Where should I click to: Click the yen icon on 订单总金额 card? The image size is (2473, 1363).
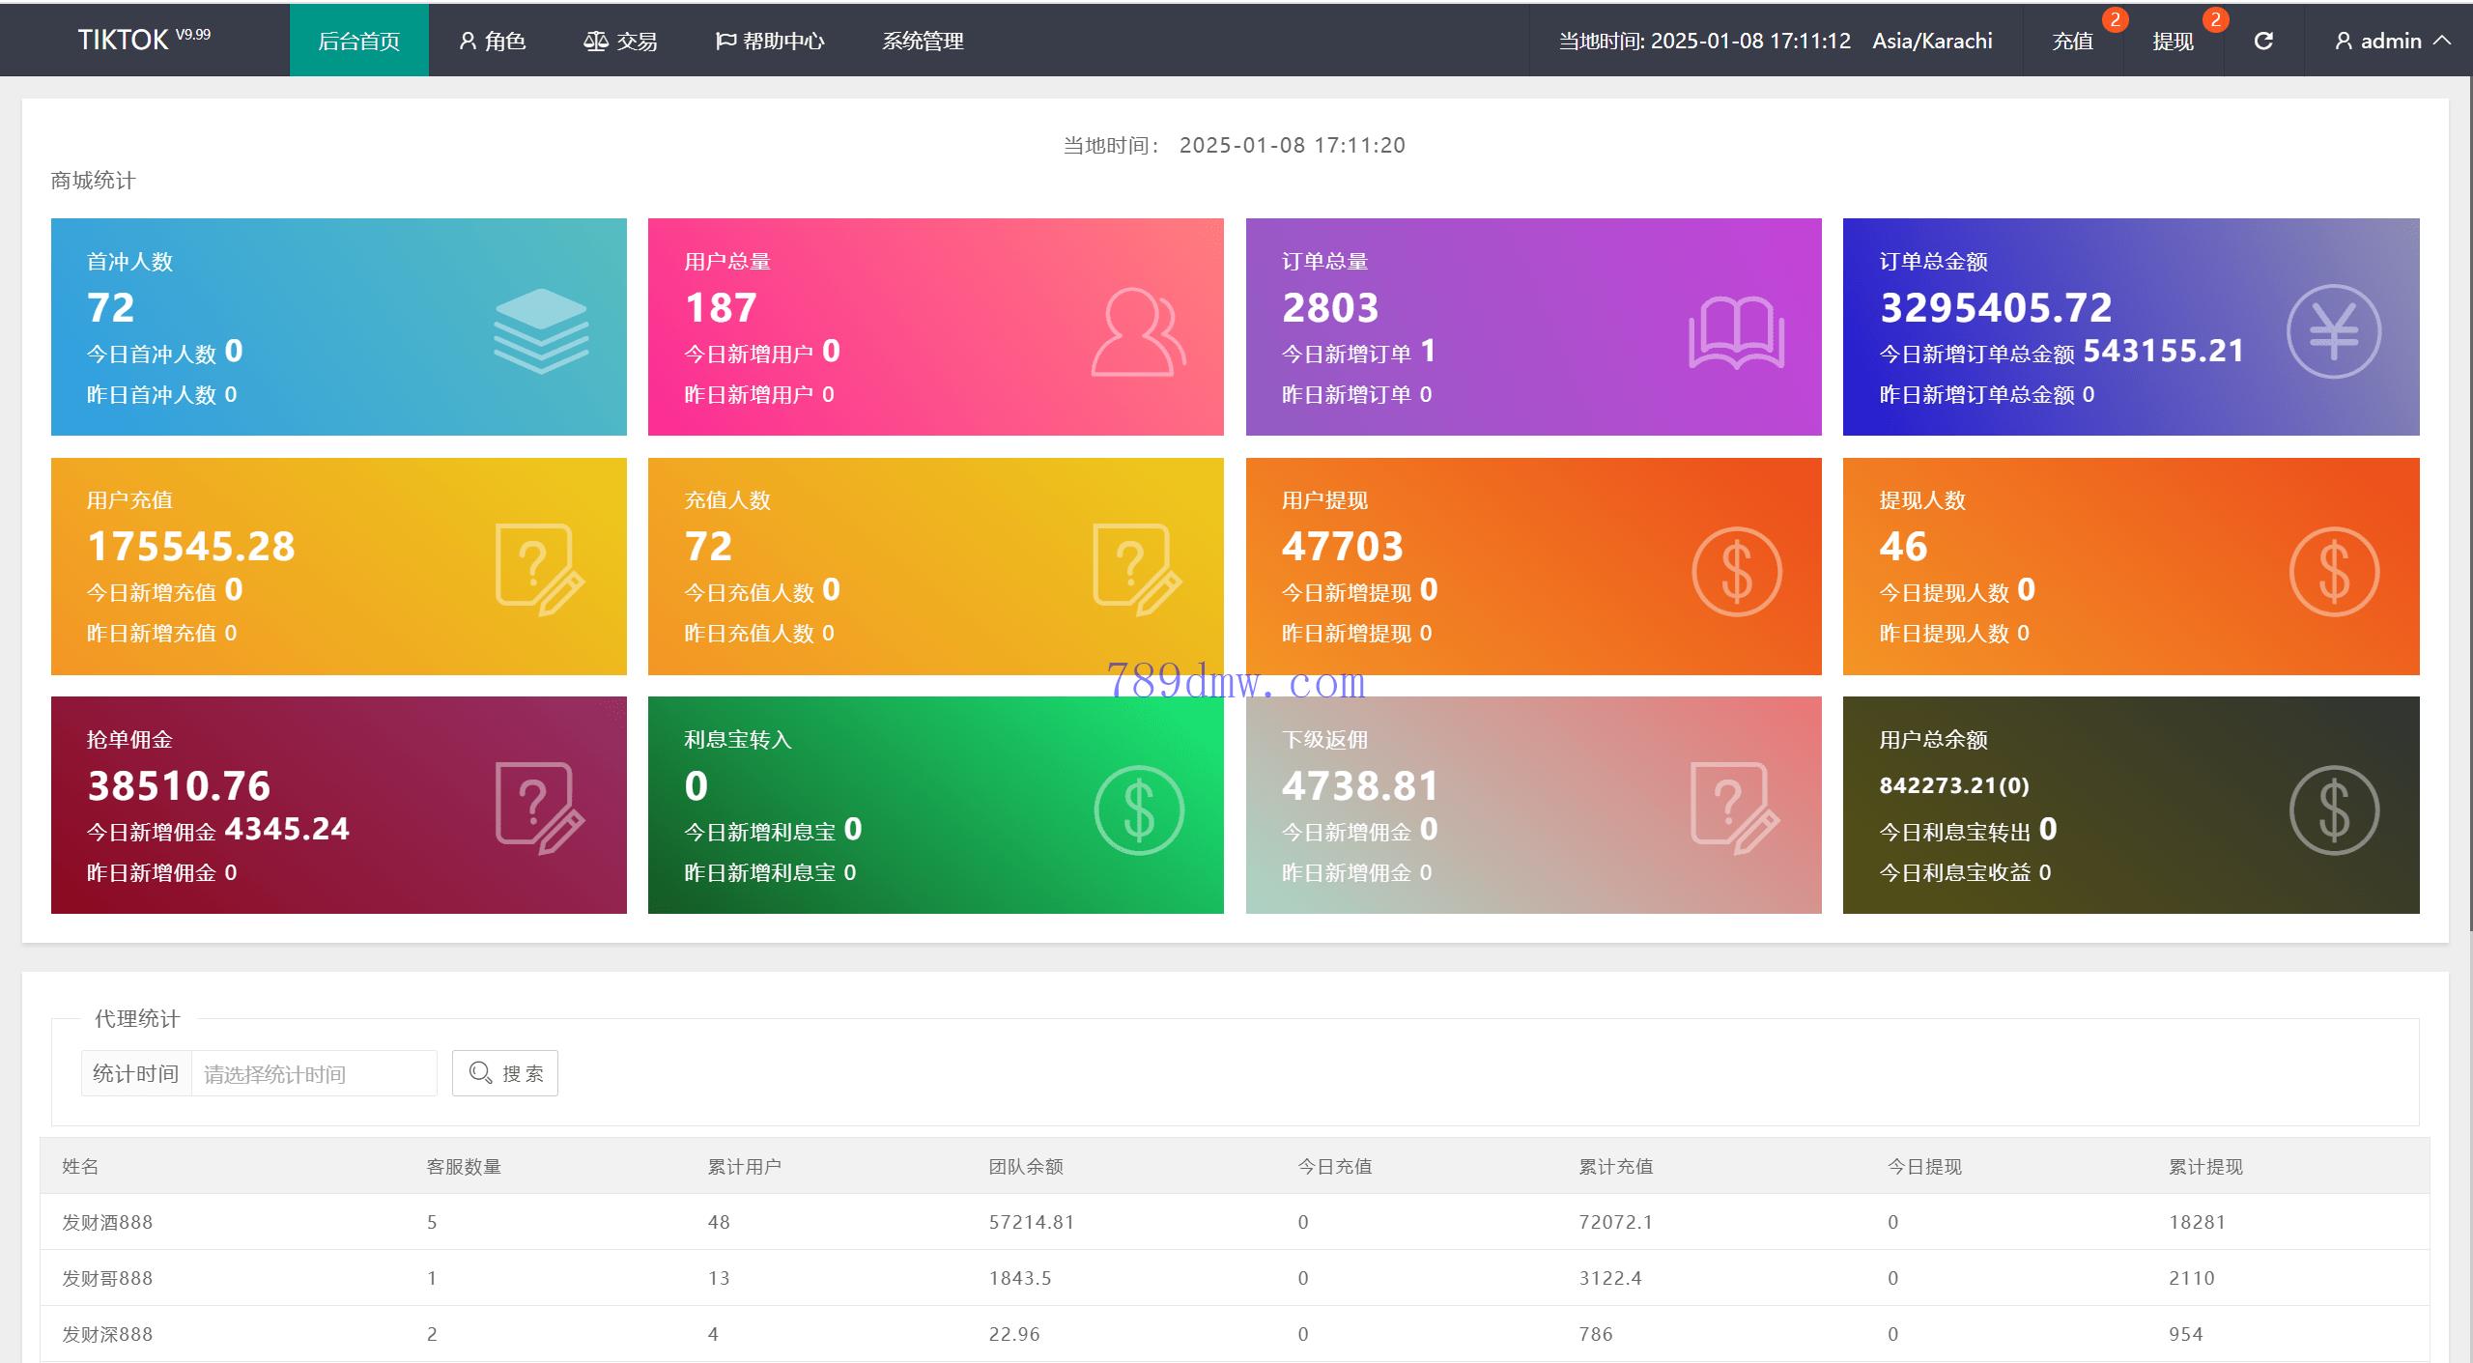[x=2333, y=331]
